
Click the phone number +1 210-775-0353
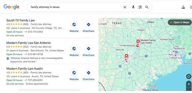34,32
